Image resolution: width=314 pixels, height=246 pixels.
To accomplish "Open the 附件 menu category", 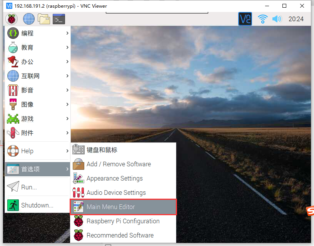I will click(x=37, y=133).
